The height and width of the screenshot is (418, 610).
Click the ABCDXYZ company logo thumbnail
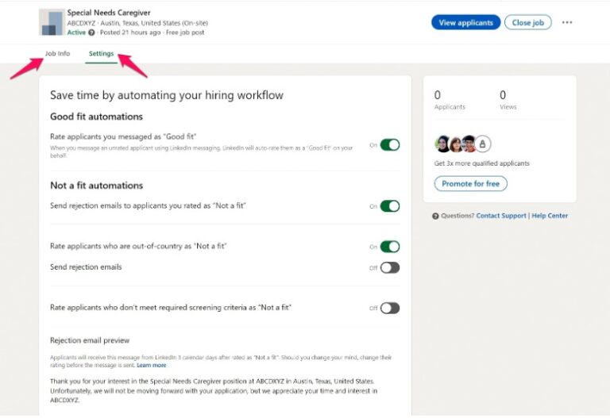click(52, 22)
